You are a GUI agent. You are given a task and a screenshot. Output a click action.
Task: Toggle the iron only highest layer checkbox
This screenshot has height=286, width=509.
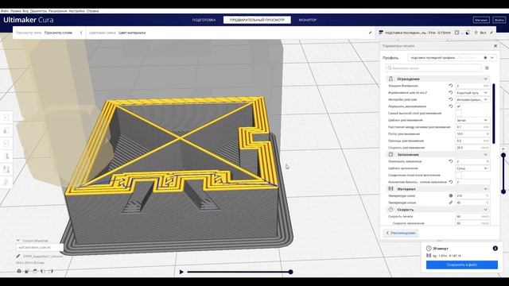click(459, 113)
